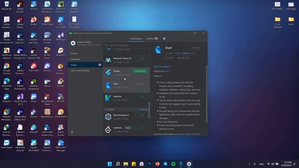This screenshot has height=168, width=299.
Task: Switch to the Marketplace tab
Action: 136,39
